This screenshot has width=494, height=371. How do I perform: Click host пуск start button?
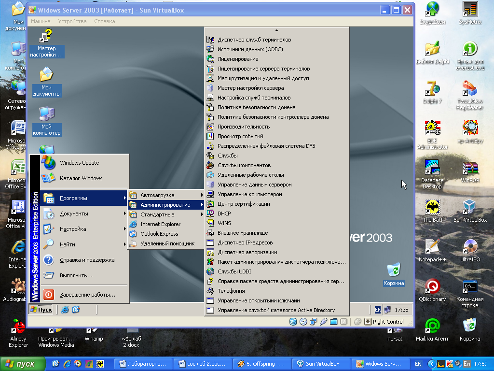22,364
